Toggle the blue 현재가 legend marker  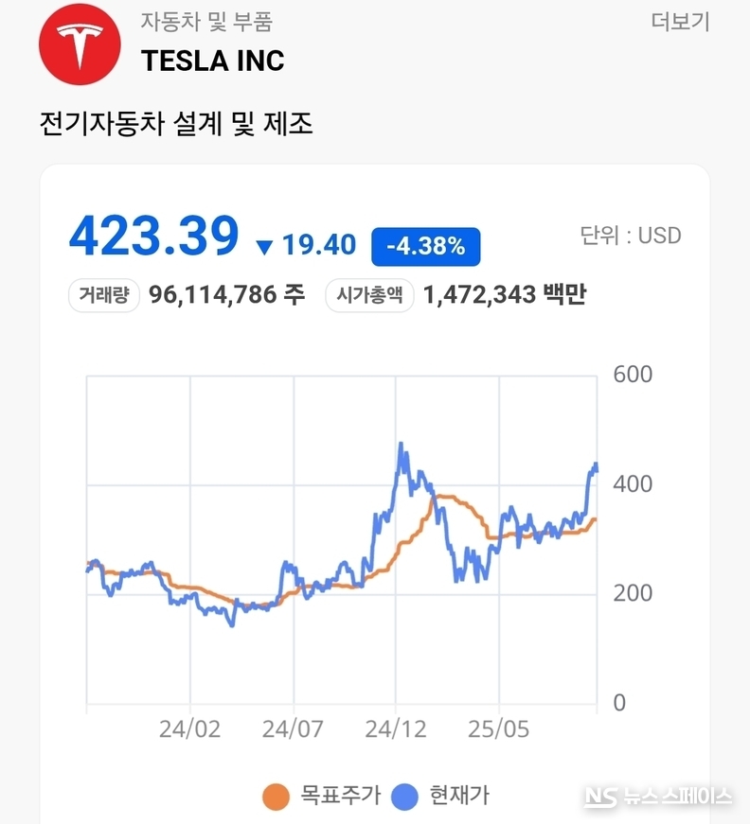(x=404, y=797)
